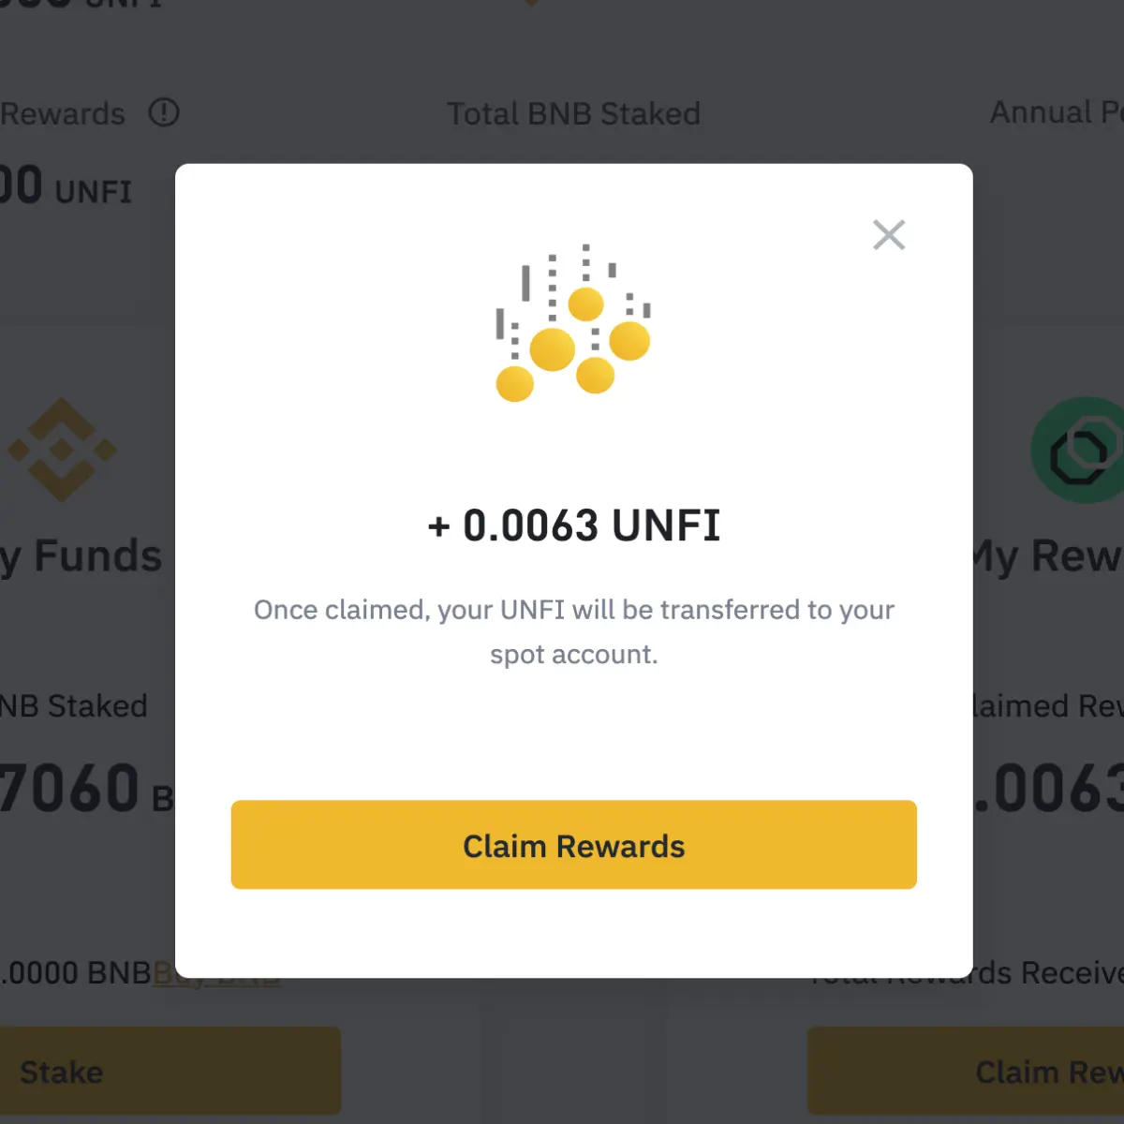Close the claim rewards dialog
1124x1124 pixels.
[x=889, y=235]
